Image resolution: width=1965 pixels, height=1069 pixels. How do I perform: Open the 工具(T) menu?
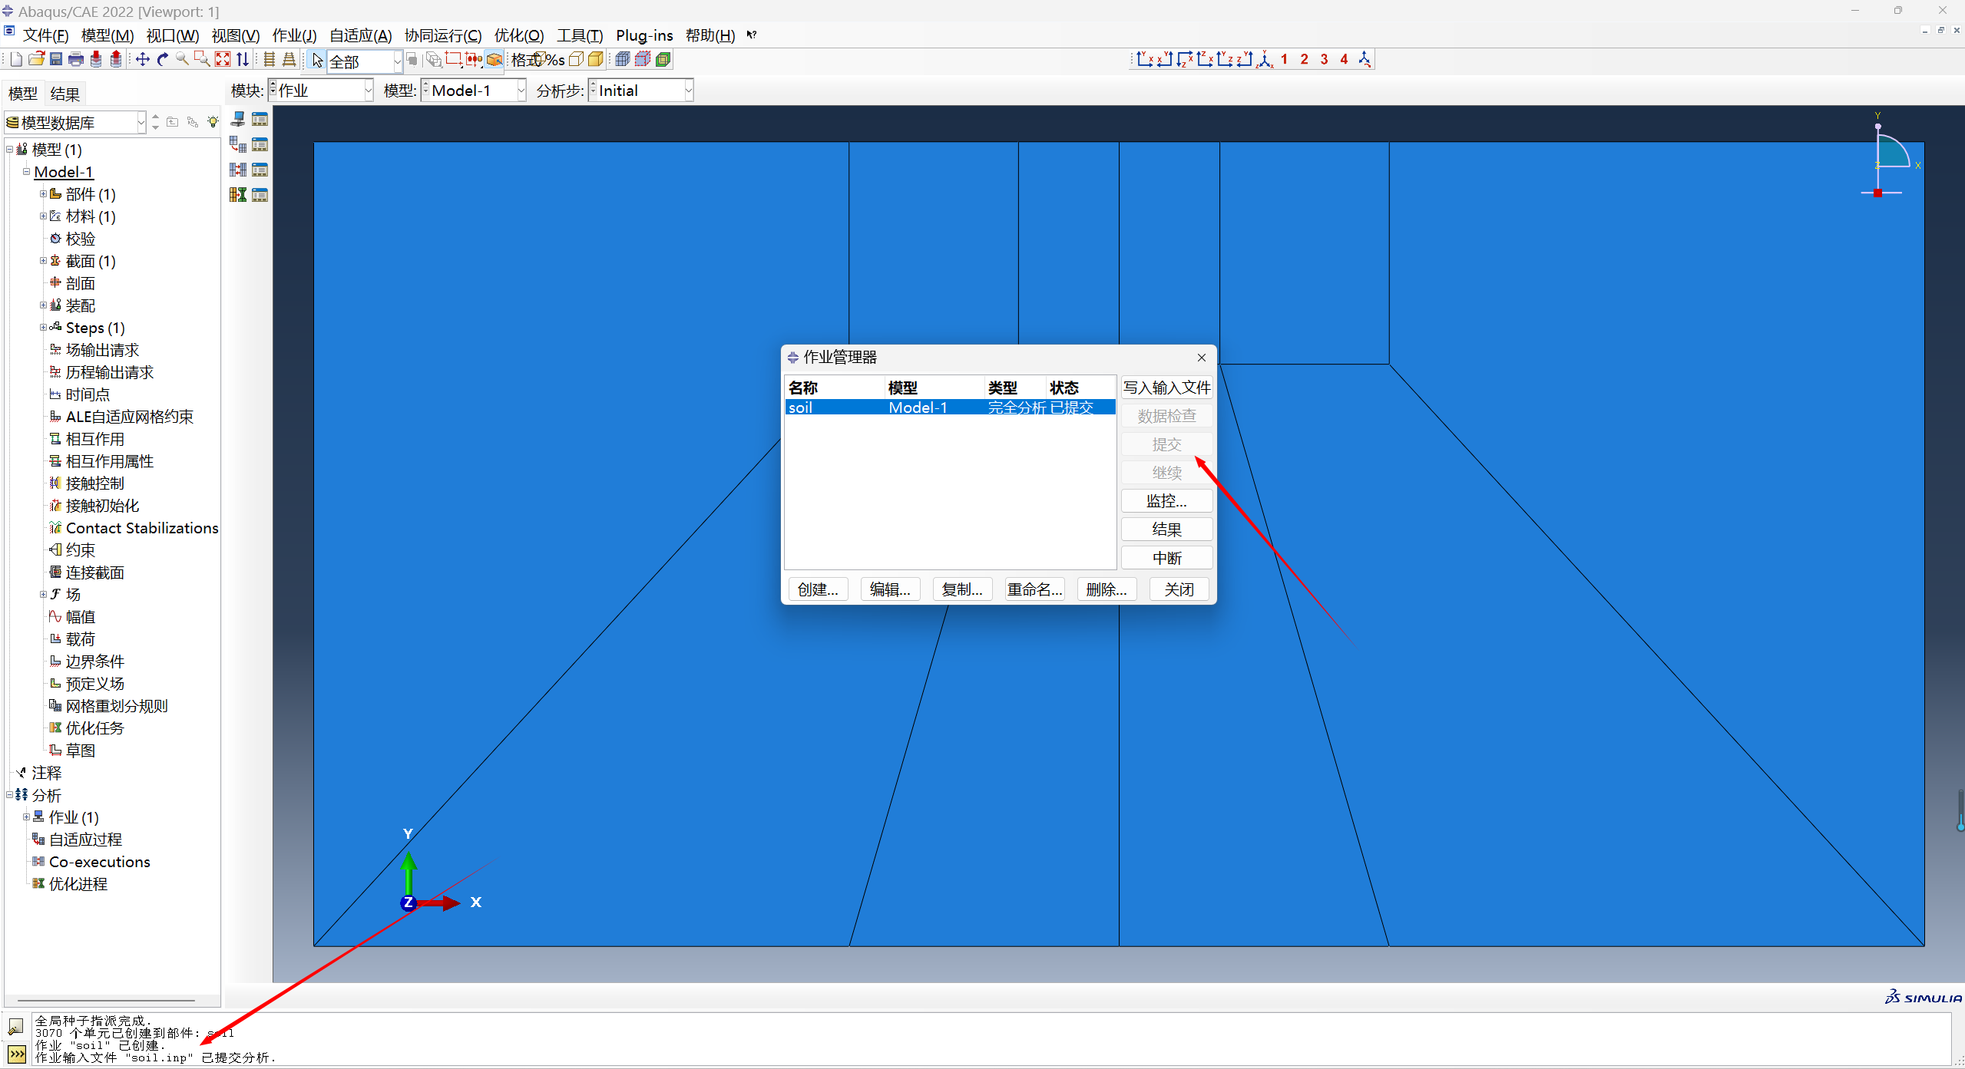point(580,35)
